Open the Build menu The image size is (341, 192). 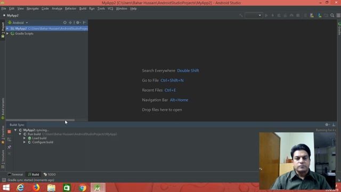pos(83,9)
